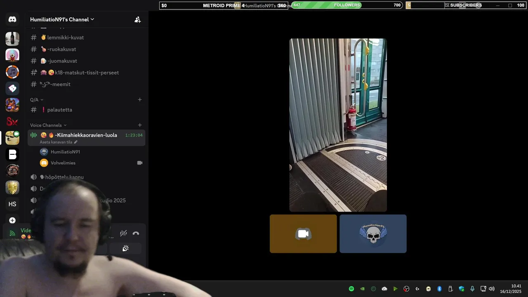The width and height of the screenshot is (528, 297).
Task: Disconnect from voice with phone icon
Action: coord(136,233)
